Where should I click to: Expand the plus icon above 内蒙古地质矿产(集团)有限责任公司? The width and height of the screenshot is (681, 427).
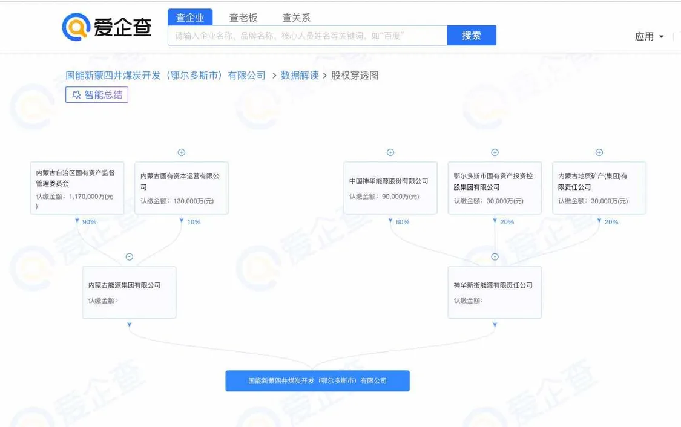[x=599, y=152]
